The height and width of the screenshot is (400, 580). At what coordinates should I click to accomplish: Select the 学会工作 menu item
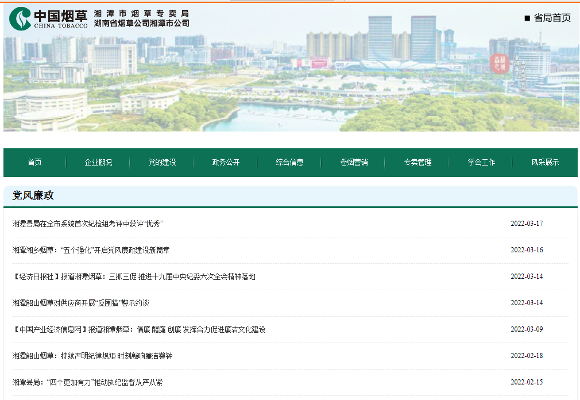pyautogui.click(x=481, y=163)
